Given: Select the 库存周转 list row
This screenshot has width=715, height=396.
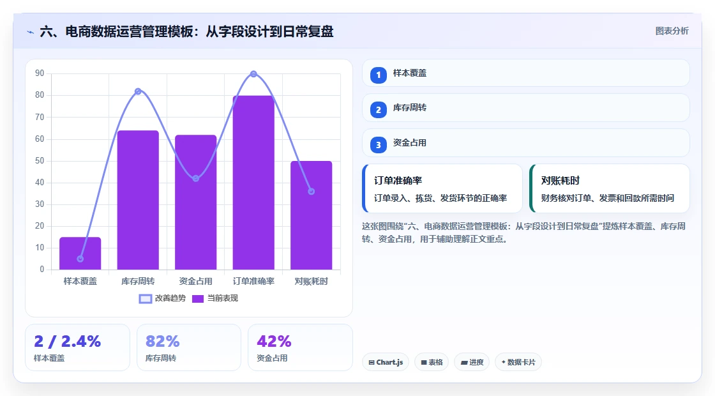Looking at the screenshot, I should click(526, 108).
